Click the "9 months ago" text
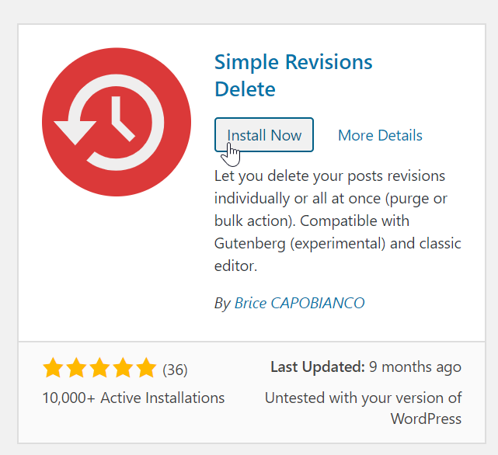The width and height of the screenshot is (498, 455). click(416, 366)
